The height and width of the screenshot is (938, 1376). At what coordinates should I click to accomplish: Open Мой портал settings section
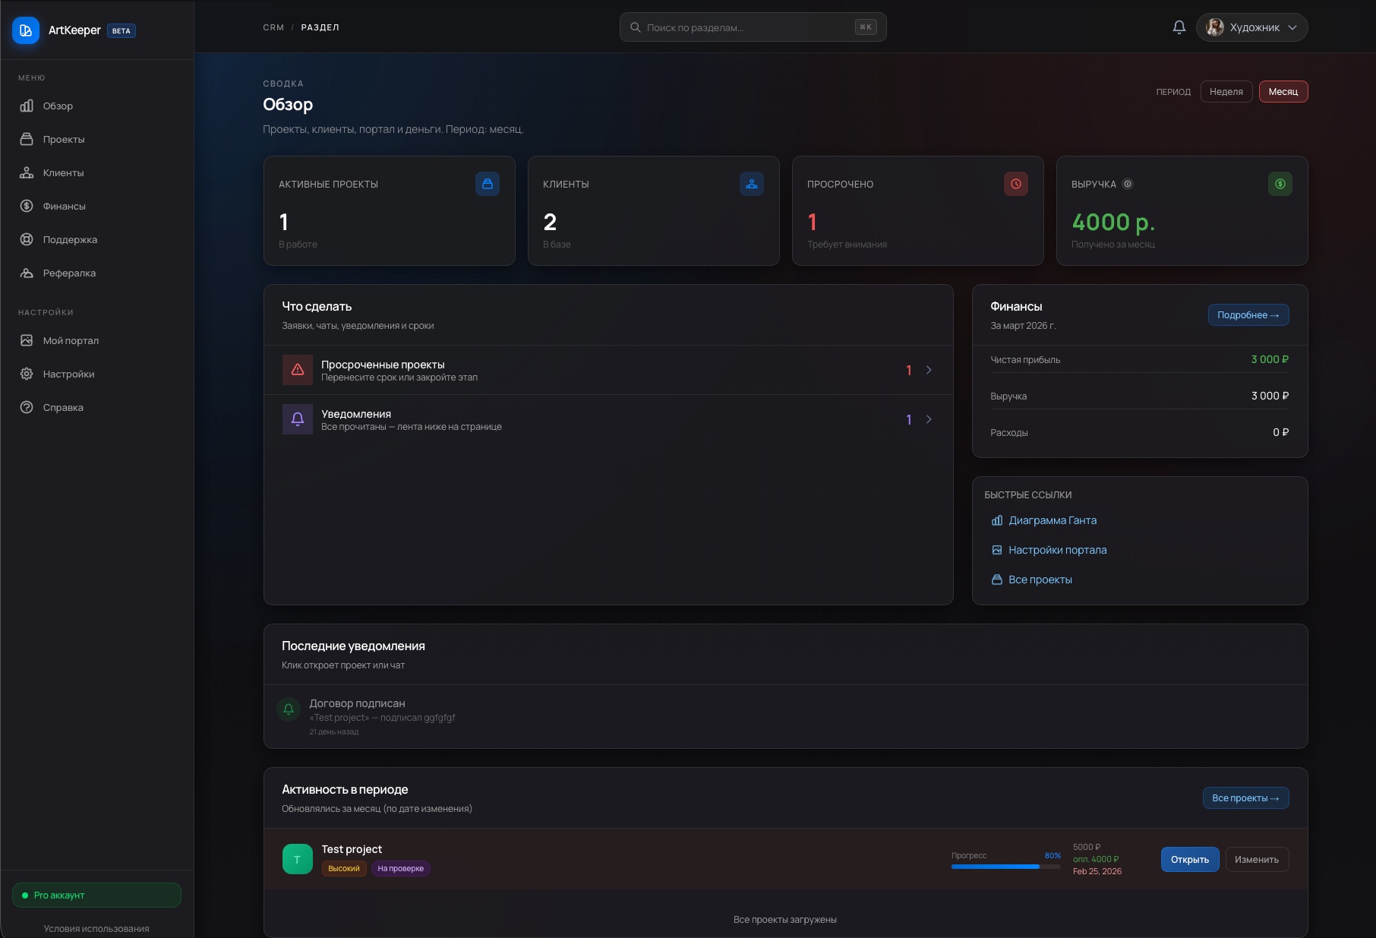[x=71, y=340]
